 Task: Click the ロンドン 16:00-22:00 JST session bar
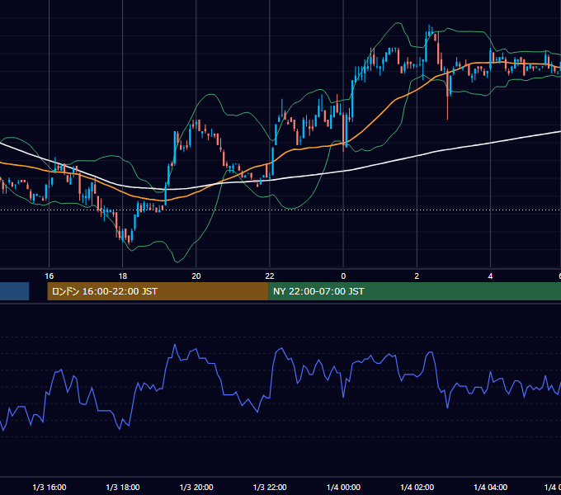158,291
